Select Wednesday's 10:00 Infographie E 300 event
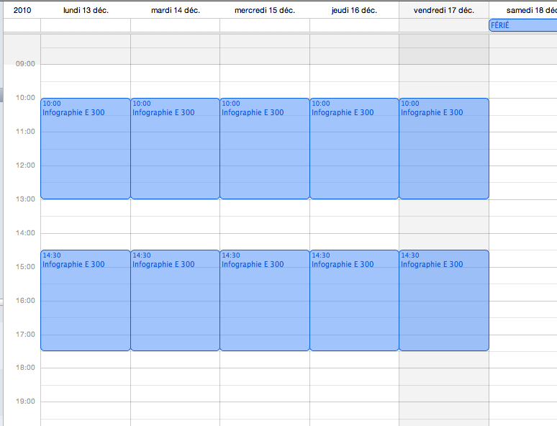 pyautogui.click(x=264, y=148)
